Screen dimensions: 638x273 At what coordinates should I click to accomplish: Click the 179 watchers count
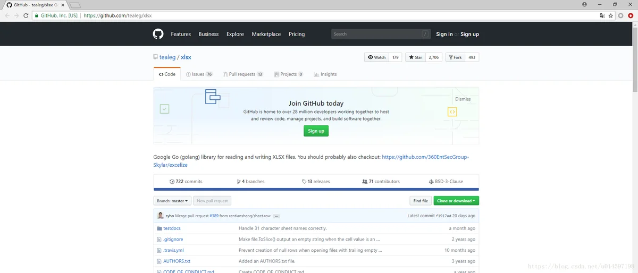click(x=396, y=57)
